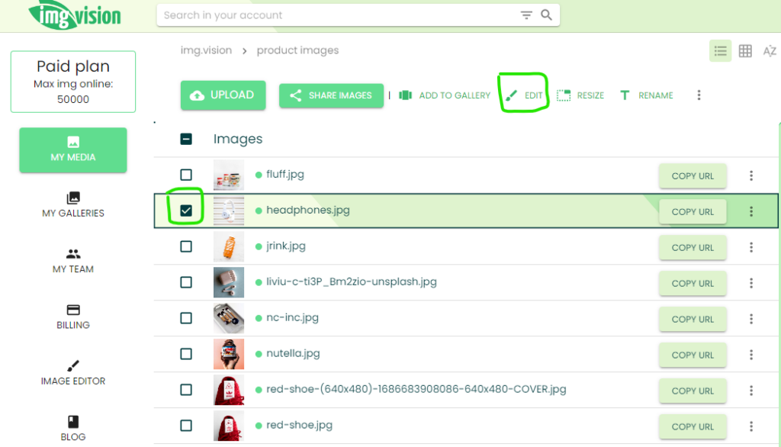Copy URL of nutella.jpg
Image resolution: width=781 pixels, height=447 pixels.
[693, 355]
